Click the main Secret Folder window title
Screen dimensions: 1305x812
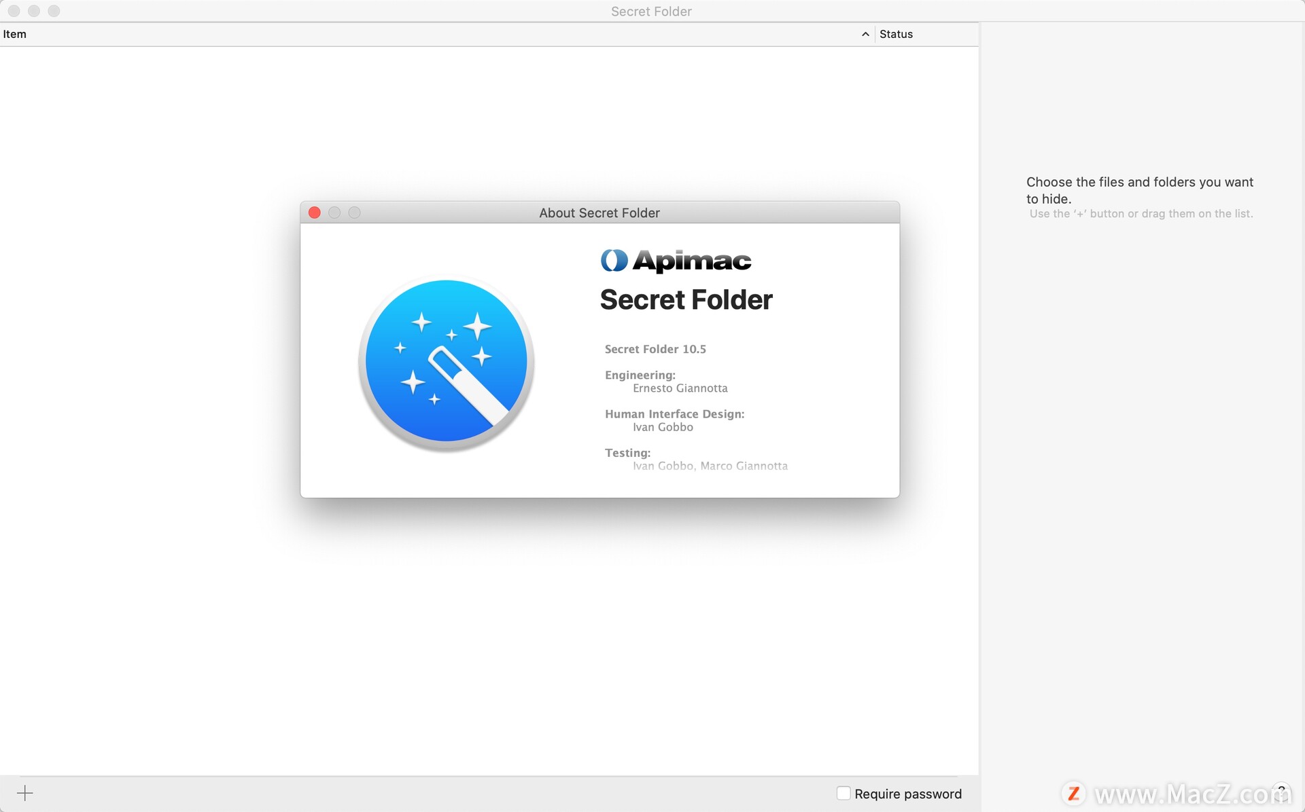coord(651,12)
